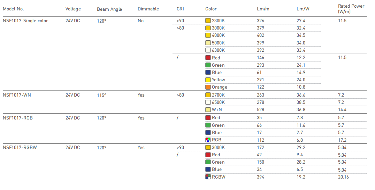Select the NSF1017-RGBW model name
Screen dimensions: 375x190
coord(20,147)
